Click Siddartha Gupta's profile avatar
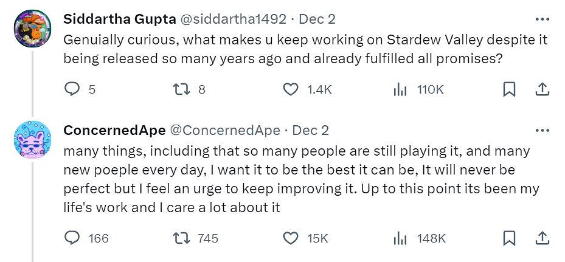Viewport: 565px width, 262px height. click(x=32, y=28)
